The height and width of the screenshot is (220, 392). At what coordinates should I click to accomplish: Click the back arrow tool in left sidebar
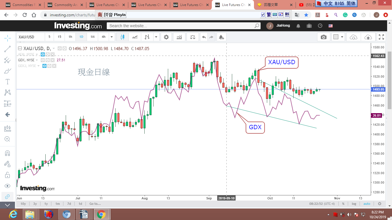pos(7,115)
